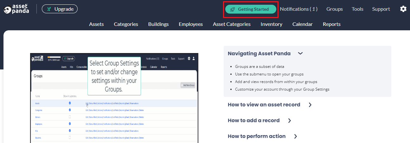Screen dimensions: 410x143
Task: Open the Calendar tab
Action: (x=302, y=24)
